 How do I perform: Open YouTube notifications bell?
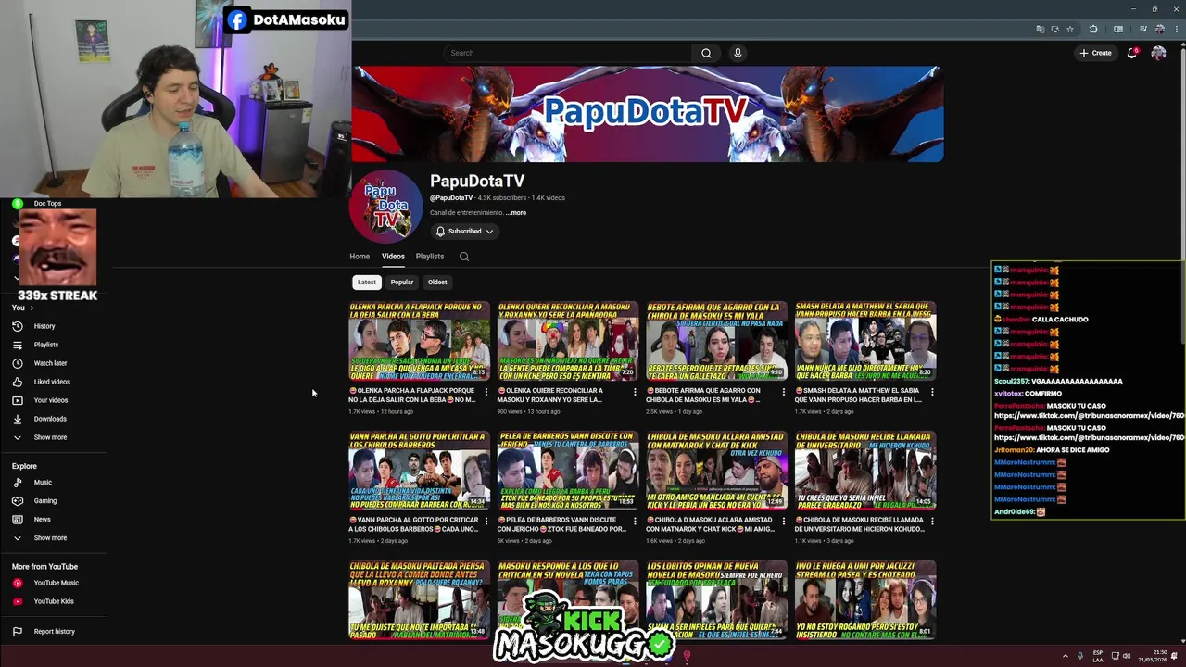tap(1132, 53)
